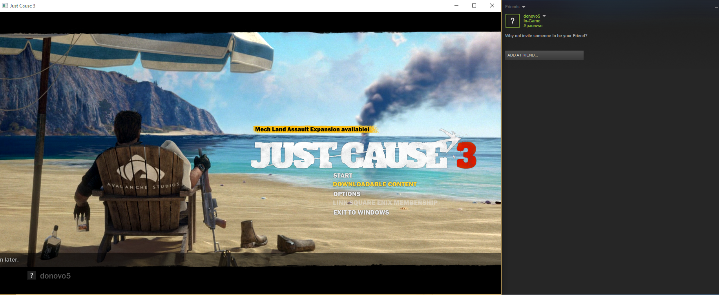Click the ADD A FRIEND button
The height and width of the screenshot is (295, 719).
tap(544, 55)
